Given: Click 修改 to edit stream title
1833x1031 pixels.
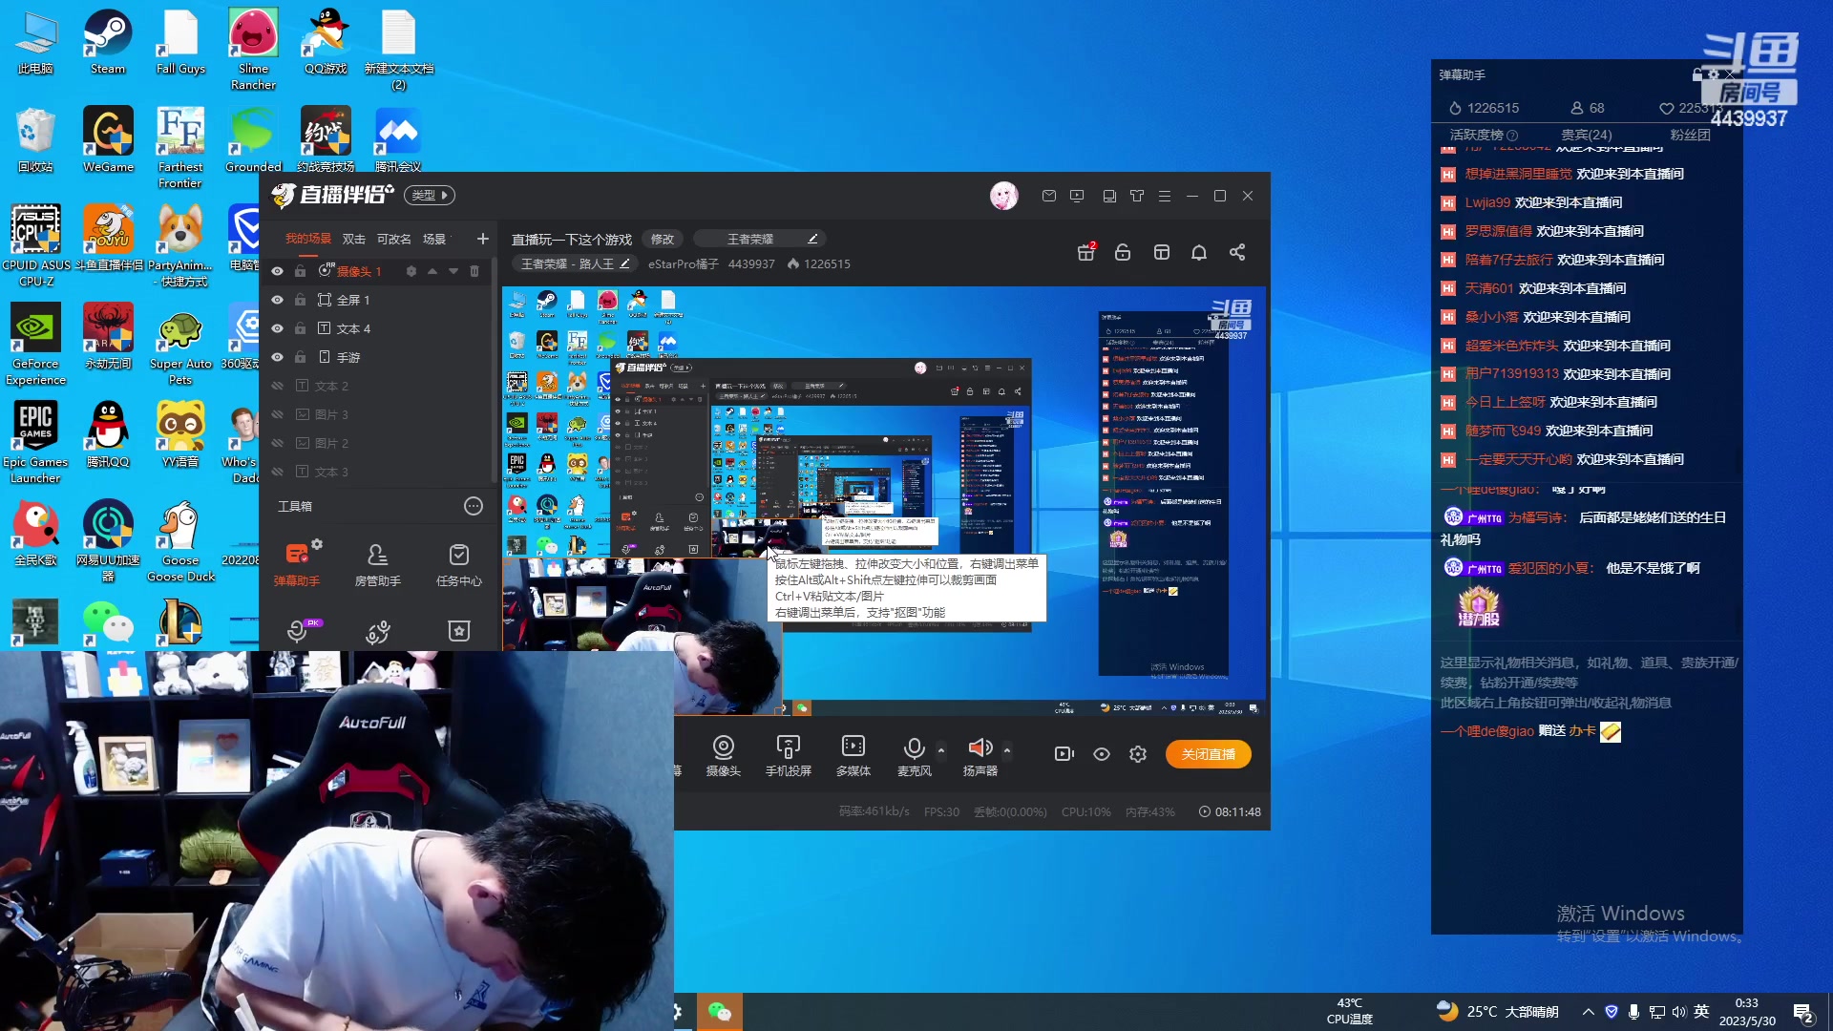Looking at the screenshot, I should point(663,239).
